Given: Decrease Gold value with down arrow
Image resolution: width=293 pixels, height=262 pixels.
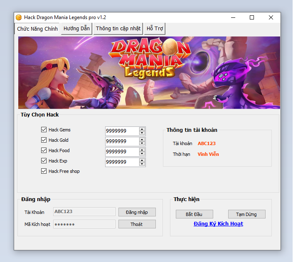Looking at the screenshot, I should pos(142,143).
